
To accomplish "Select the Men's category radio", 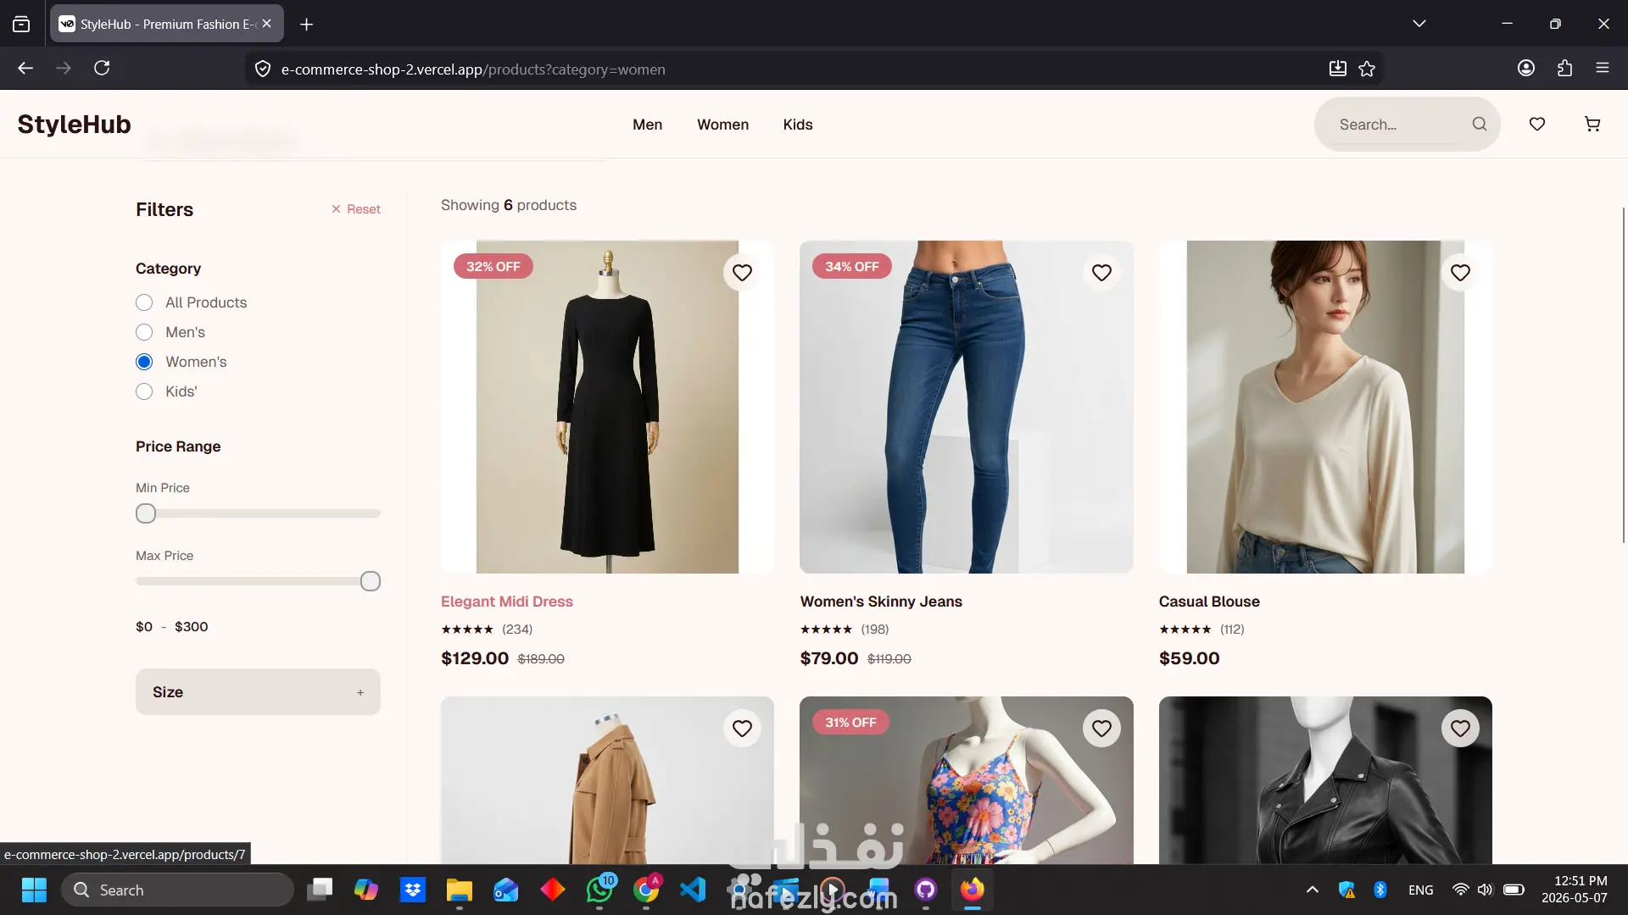I will pos(144,333).
